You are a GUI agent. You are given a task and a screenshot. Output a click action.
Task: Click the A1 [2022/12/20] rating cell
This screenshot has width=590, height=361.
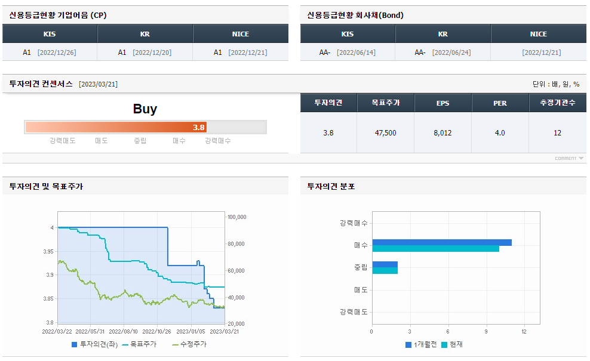click(x=145, y=53)
